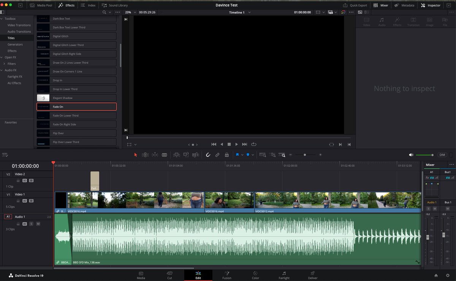Expand the Filters tree item
Image resolution: width=456 pixels, height=281 pixels.
tap(4, 64)
